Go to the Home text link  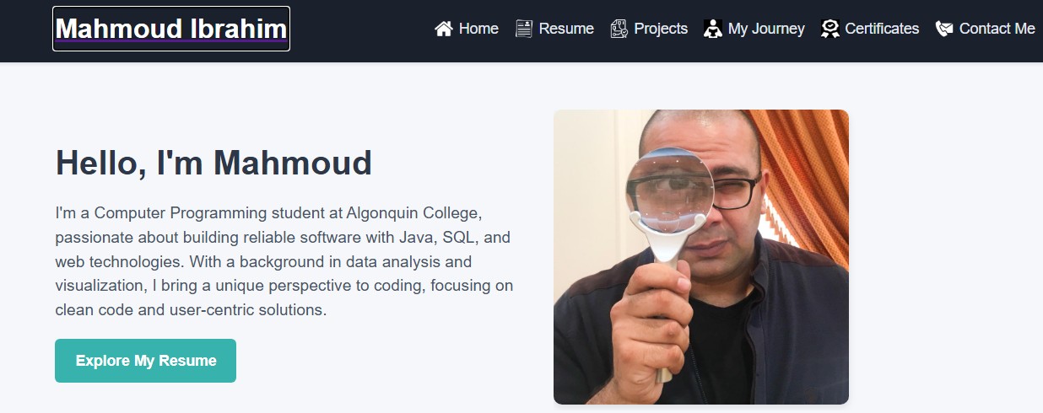(478, 29)
